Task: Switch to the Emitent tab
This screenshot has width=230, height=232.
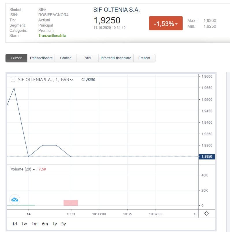Action: 144,58
